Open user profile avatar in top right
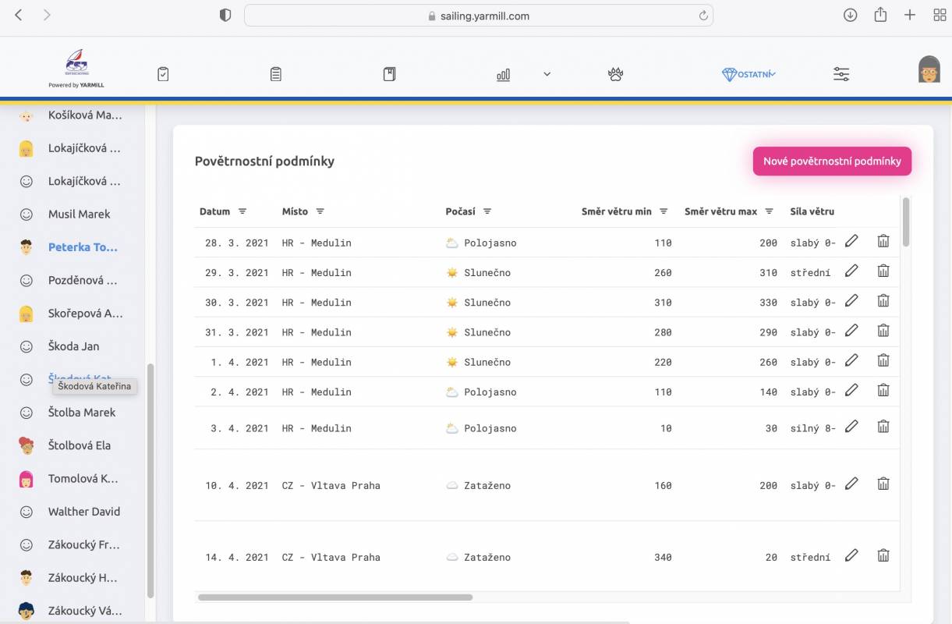The image size is (952, 624). pos(929,69)
